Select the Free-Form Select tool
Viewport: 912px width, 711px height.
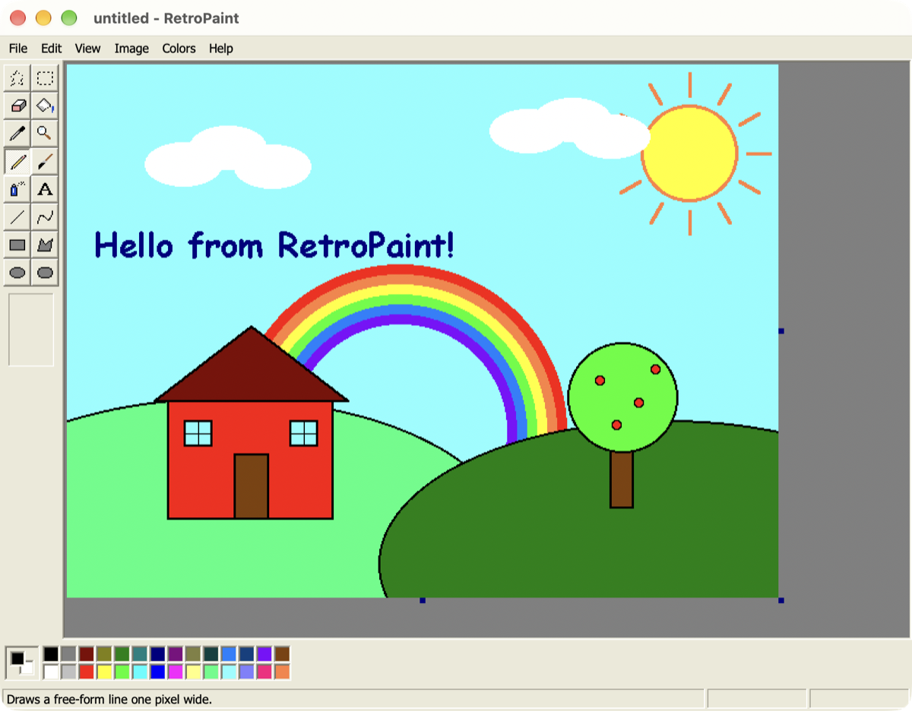coord(17,78)
